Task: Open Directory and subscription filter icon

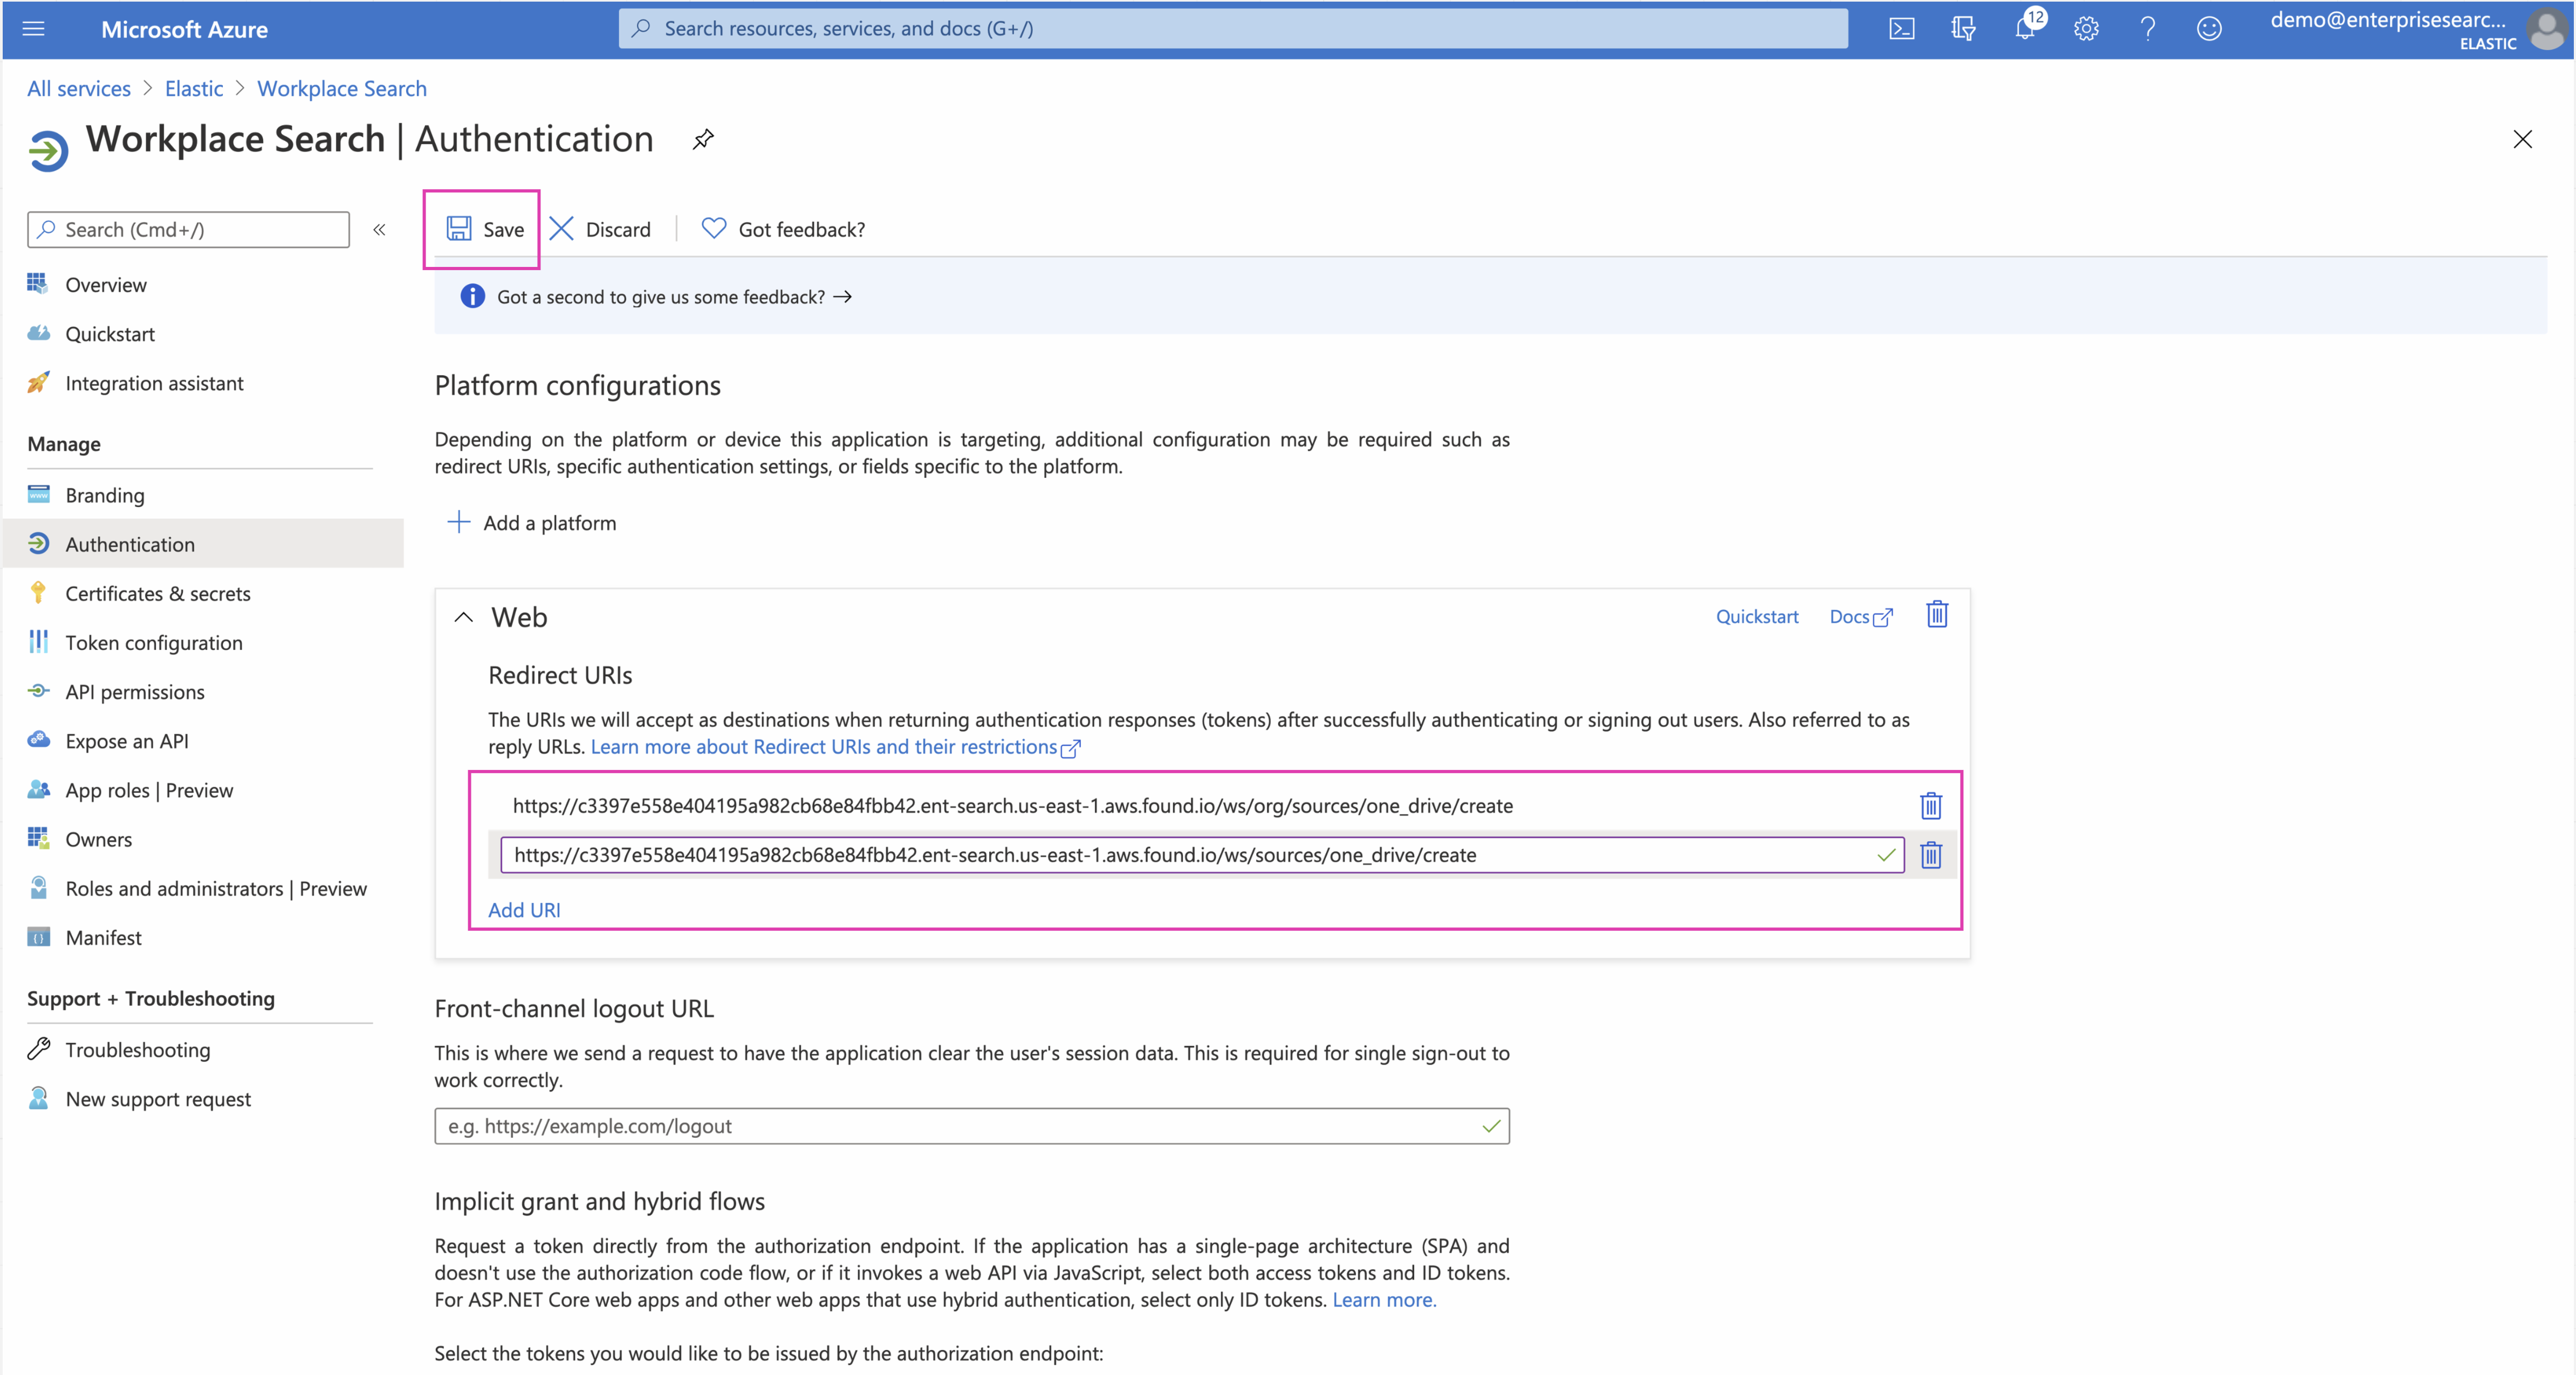Action: coord(1963,29)
